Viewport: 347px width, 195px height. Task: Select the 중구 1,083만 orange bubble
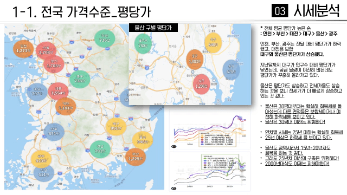195,60
